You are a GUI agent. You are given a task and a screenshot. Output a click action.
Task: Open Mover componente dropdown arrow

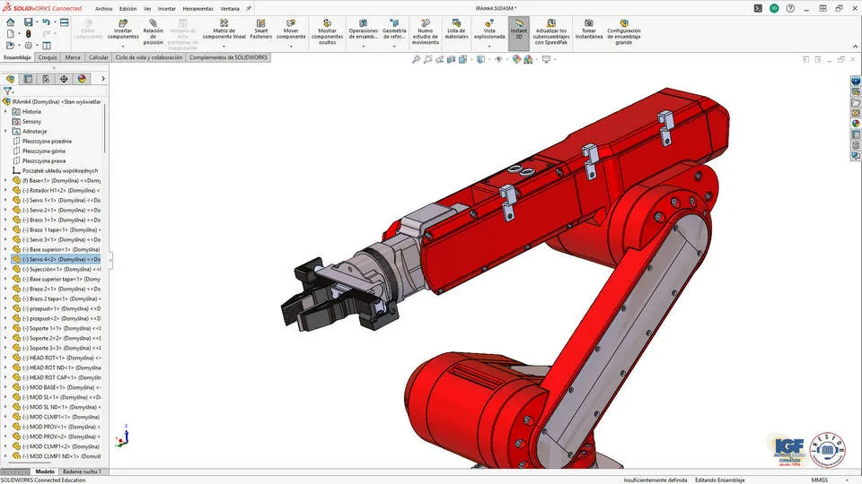(291, 47)
